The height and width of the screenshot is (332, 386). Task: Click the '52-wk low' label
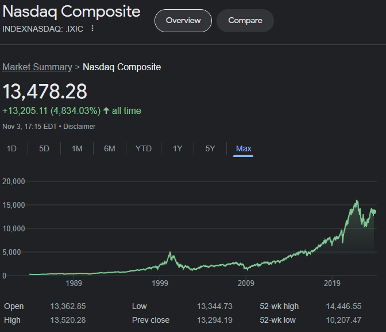(x=277, y=320)
